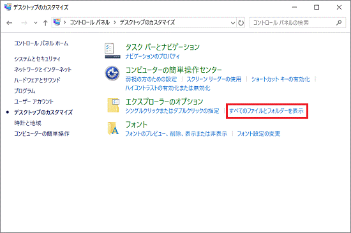Open ハイコントラストの有効化または無効化 link

(168, 88)
